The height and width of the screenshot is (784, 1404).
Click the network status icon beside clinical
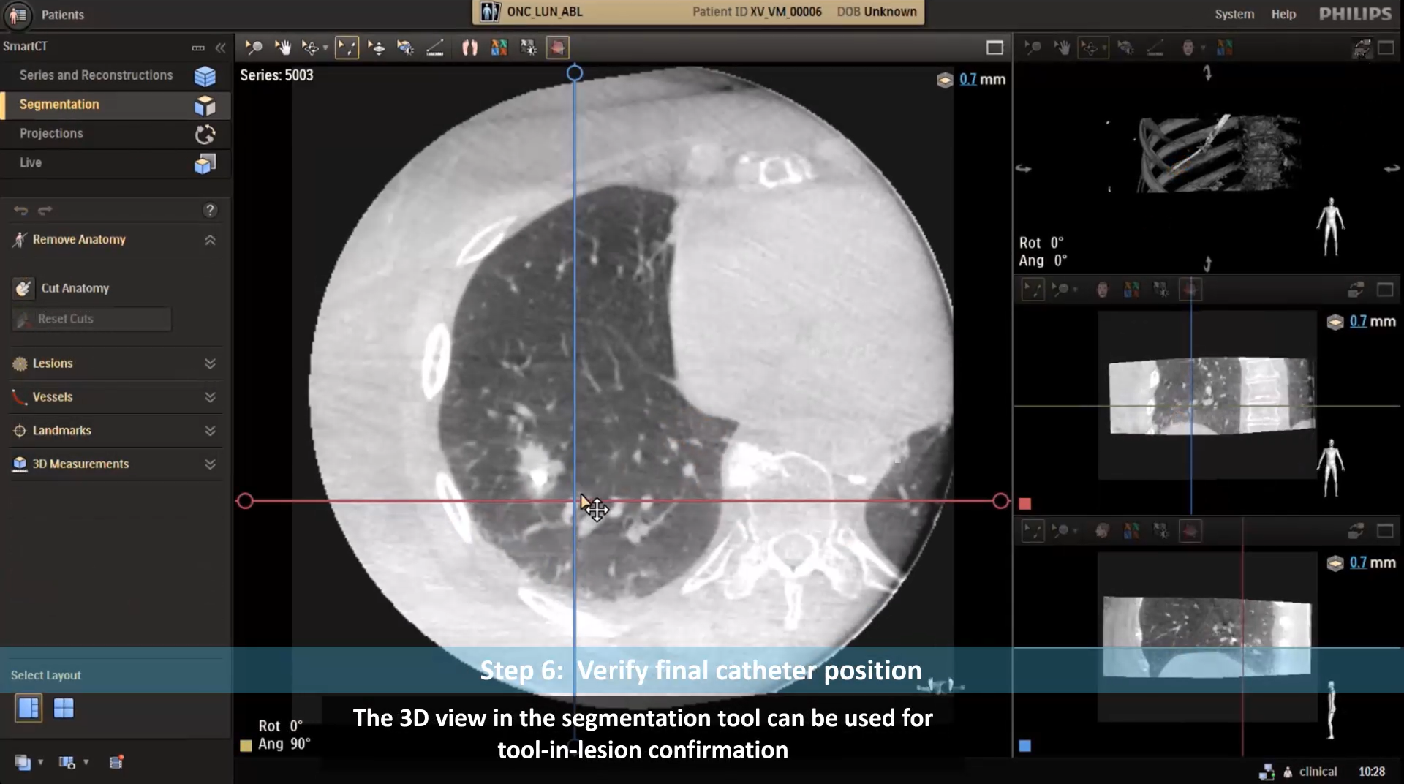[1267, 772]
